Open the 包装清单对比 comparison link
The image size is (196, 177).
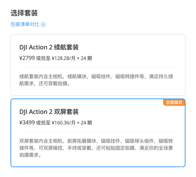[25, 24]
